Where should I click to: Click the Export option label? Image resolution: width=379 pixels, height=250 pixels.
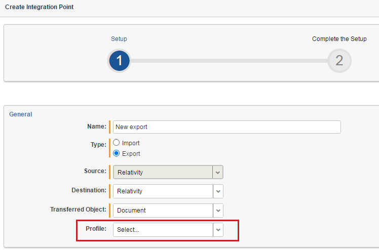tap(131, 154)
